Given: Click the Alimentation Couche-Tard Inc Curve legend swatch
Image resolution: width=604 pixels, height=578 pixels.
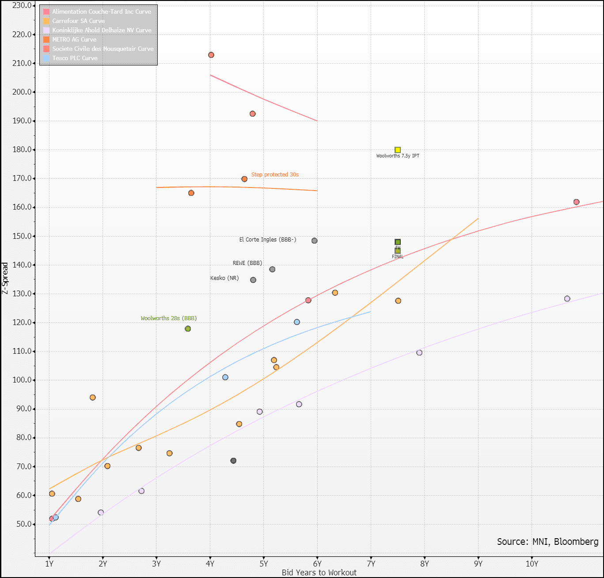Looking at the screenshot, I should [46, 11].
